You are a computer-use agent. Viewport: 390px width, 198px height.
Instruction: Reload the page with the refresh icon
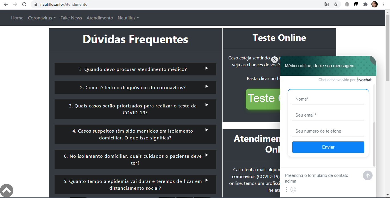(x=24, y=5)
